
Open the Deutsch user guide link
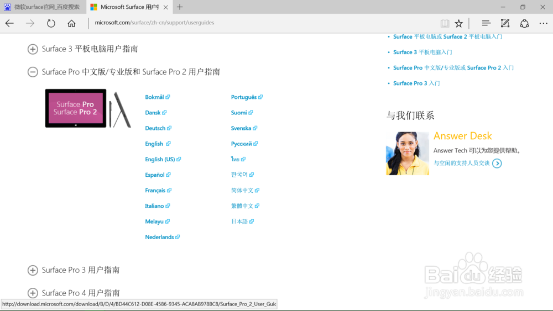tap(158, 128)
